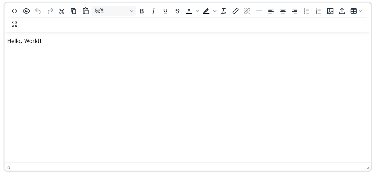The height and width of the screenshot is (173, 375).
Task: Click the paste clipboard icon
Action: [x=86, y=11]
